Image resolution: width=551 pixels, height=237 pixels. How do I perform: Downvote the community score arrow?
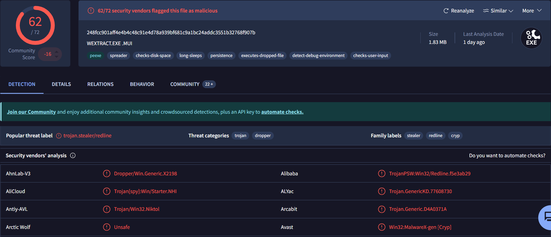click(57, 57)
